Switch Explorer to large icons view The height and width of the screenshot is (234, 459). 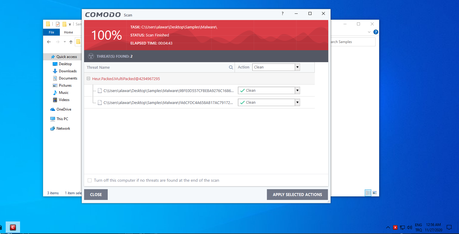pyautogui.click(x=375, y=193)
